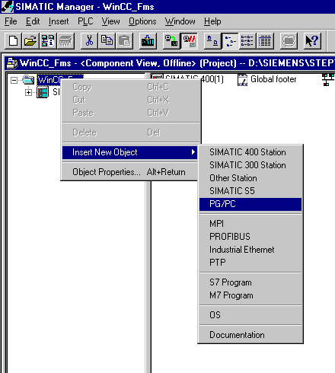The width and height of the screenshot is (335, 373).
Task: Select the Global footer icon
Action: tap(242, 80)
